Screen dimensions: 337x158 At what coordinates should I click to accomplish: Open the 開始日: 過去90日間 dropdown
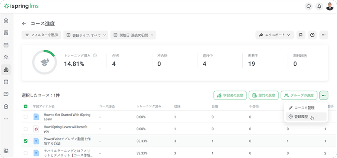[133, 35]
